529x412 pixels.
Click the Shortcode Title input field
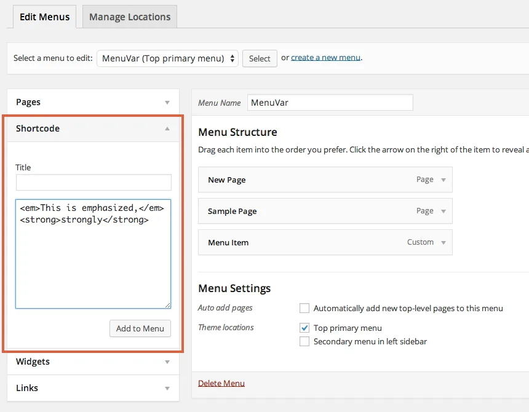coord(93,183)
